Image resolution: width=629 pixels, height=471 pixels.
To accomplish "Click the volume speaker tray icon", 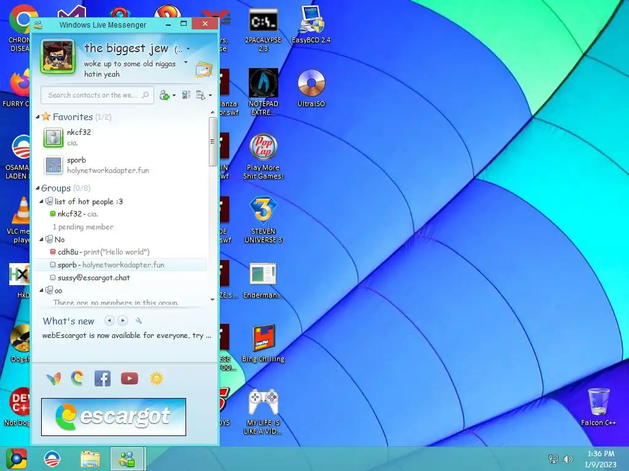I will coord(568,459).
